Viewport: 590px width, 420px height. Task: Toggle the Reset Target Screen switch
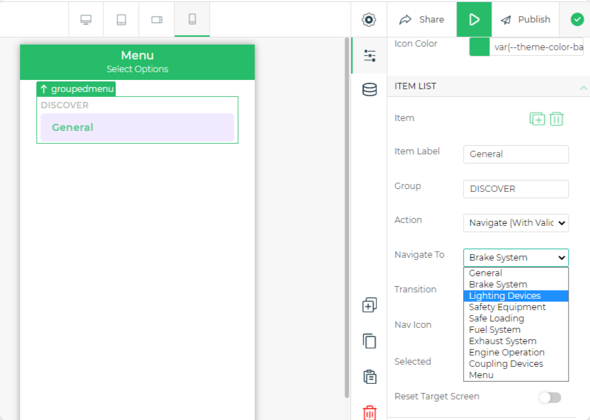coord(550,397)
